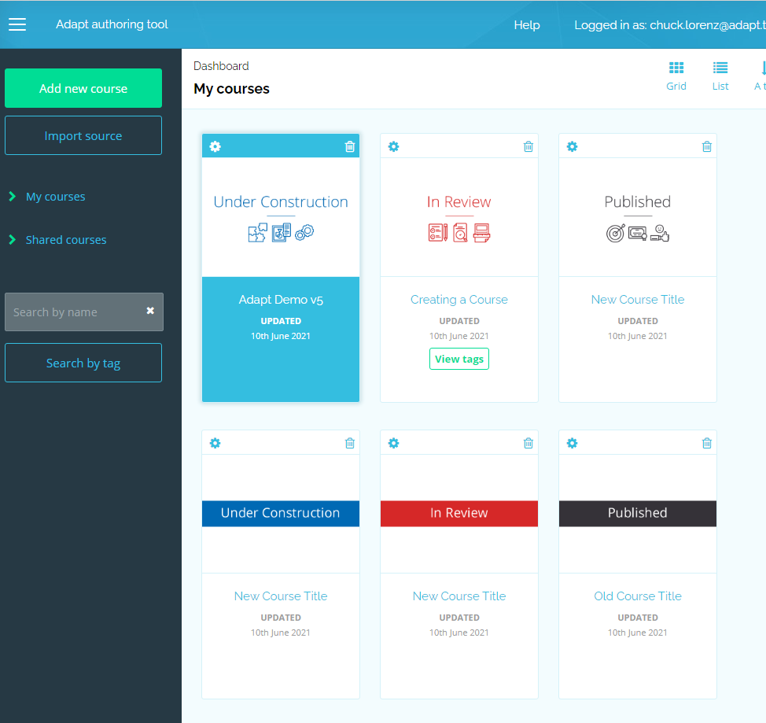Expand the My courses sidebar arrow

[13, 197]
